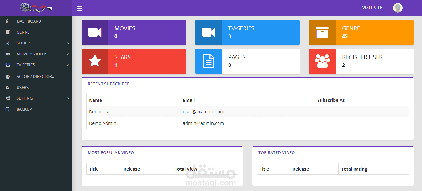Open the Genre card showing 45
Image resolution: width=422 pixels, height=191 pixels.
[361, 33]
